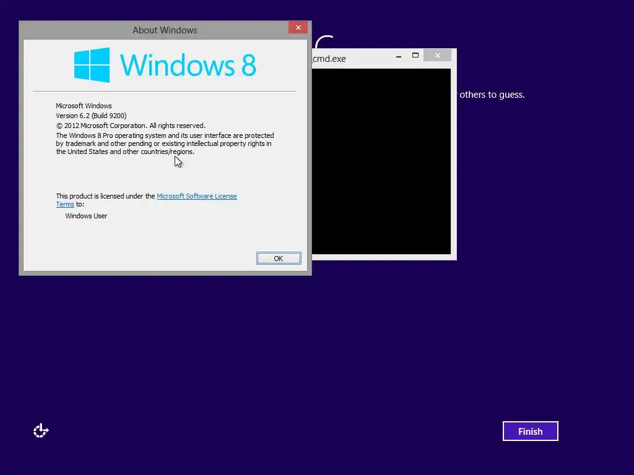Click the Finish button

(x=530, y=431)
